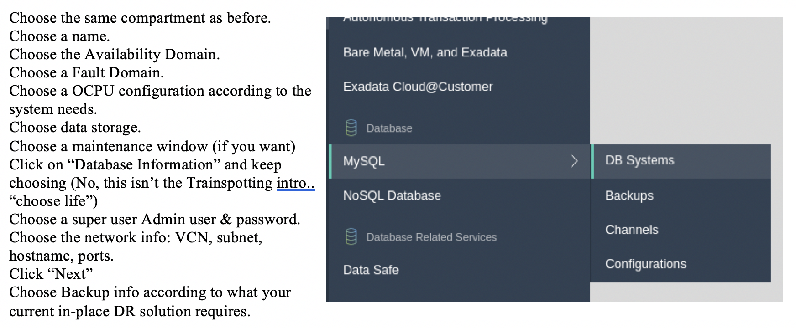Open the Data Safe service entry
This screenshot has height=328, width=796.
[x=371, y=270]
